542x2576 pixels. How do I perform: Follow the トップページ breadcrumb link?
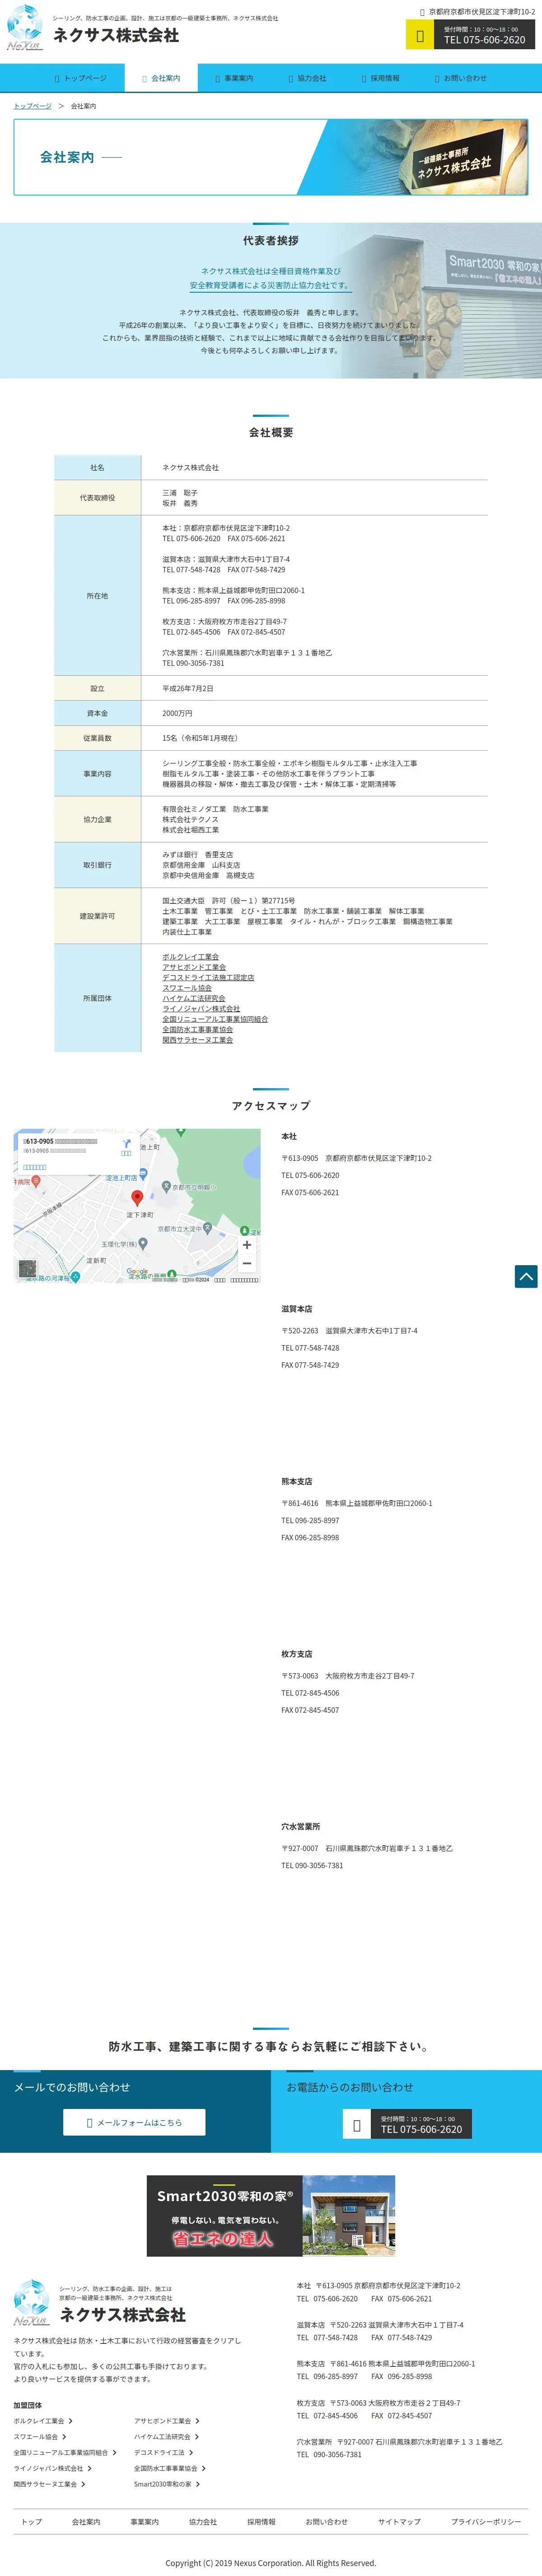(x=32, y=106)
